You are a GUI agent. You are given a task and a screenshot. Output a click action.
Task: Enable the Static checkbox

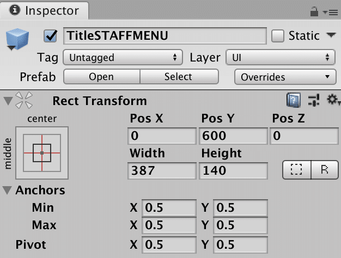(278, 36)
